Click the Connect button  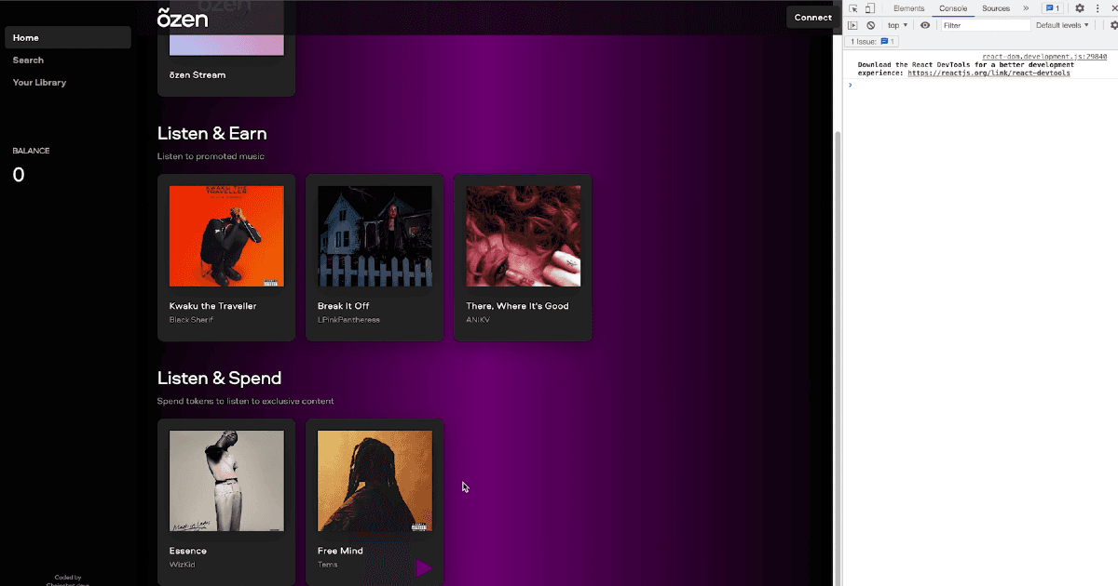(812, 18)
